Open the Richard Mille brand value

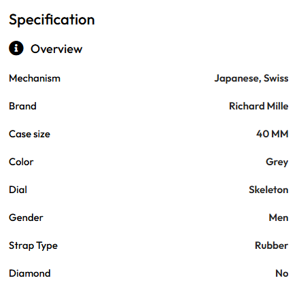[x=258, y=106]
